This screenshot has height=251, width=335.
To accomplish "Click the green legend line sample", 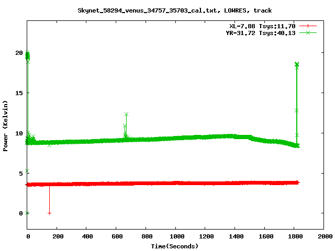I will tap(308, 32).
